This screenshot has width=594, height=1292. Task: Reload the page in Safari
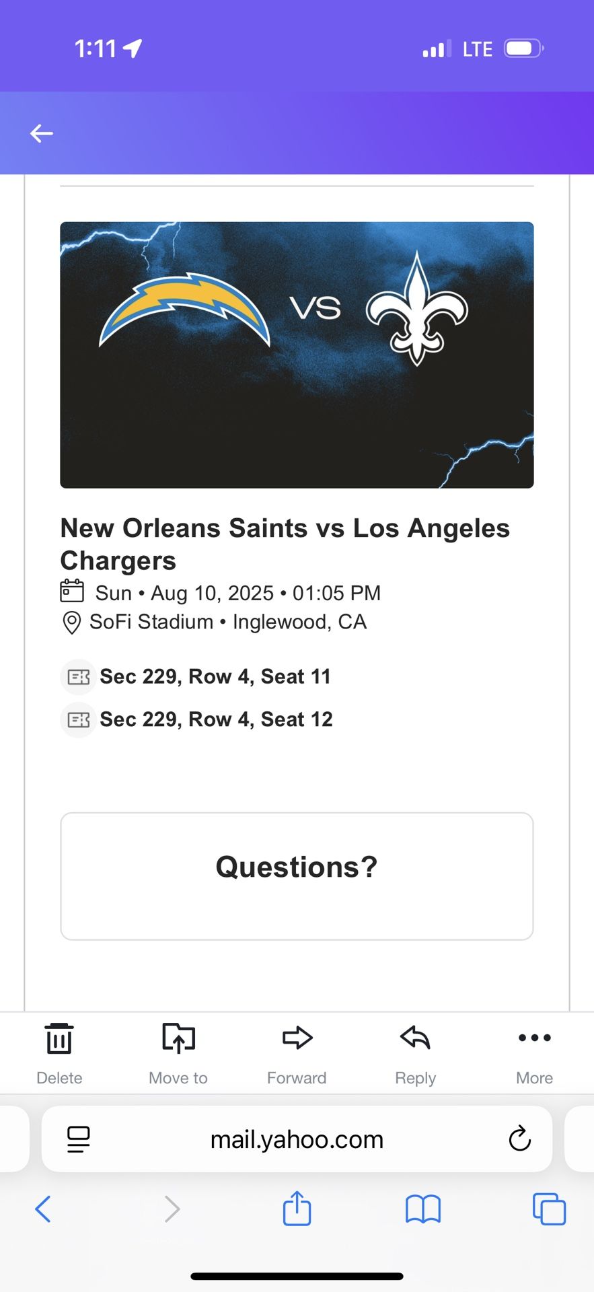519,1139
